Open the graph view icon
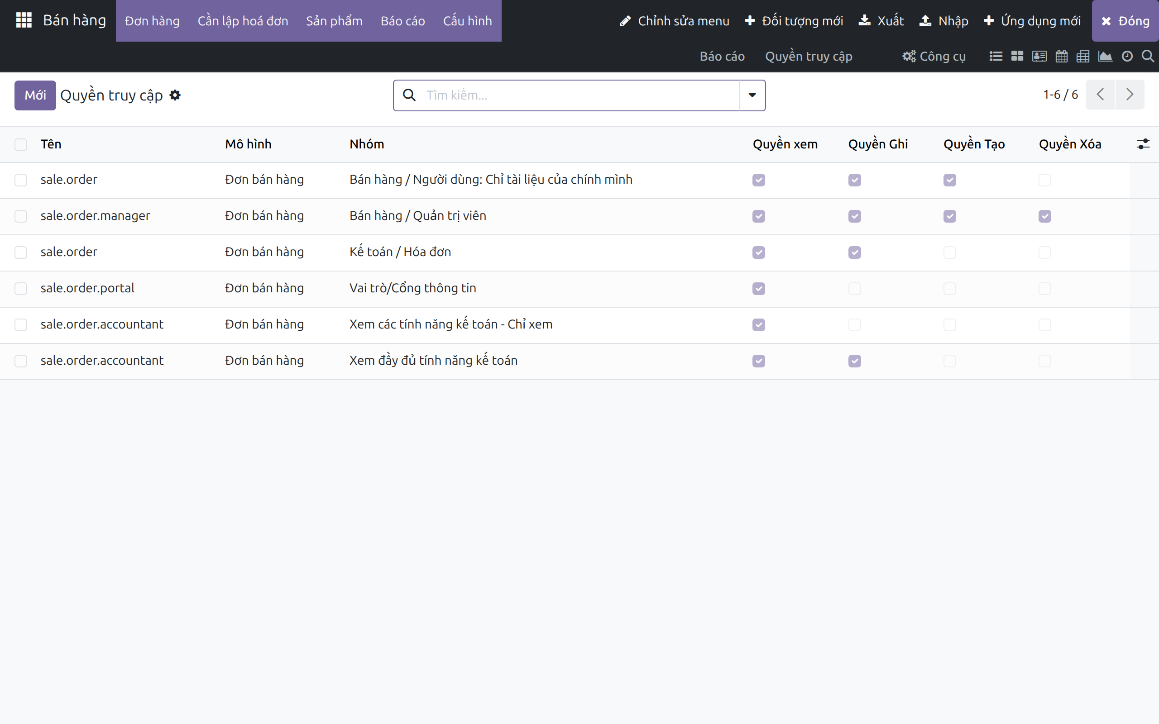1159x724 pixels. (1105, 57)
